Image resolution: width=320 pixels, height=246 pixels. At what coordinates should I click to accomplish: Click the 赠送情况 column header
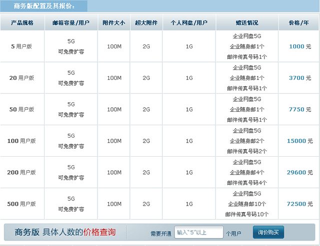coord(247,22)
